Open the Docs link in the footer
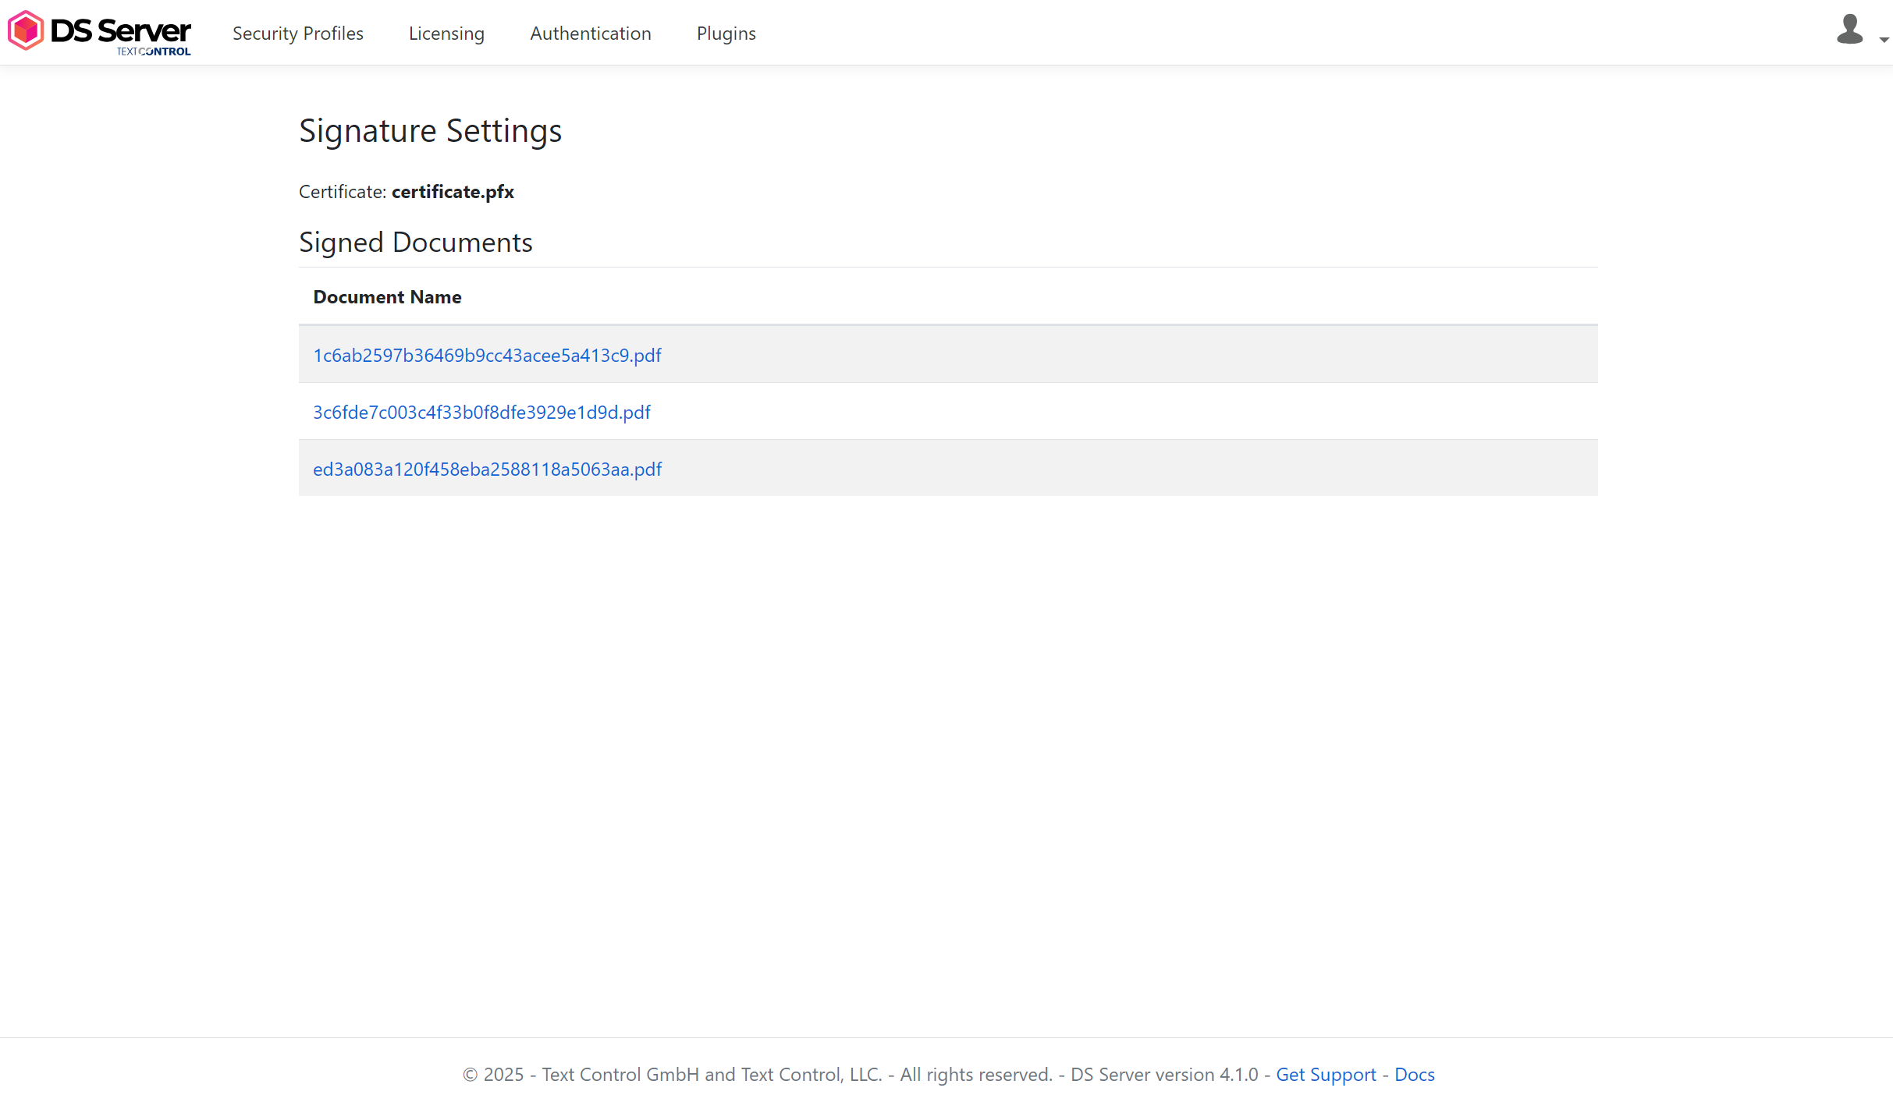The width and height of the screenshot is (1893, 1102). tap(1414, 1074)
